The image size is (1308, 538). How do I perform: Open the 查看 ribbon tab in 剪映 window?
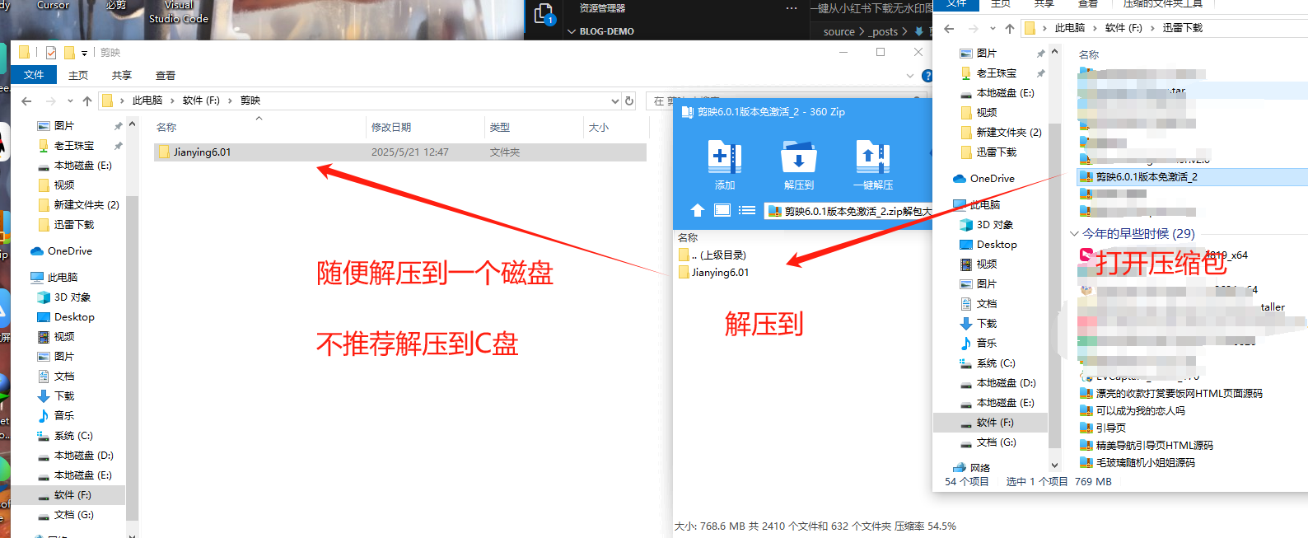point(166,75)
